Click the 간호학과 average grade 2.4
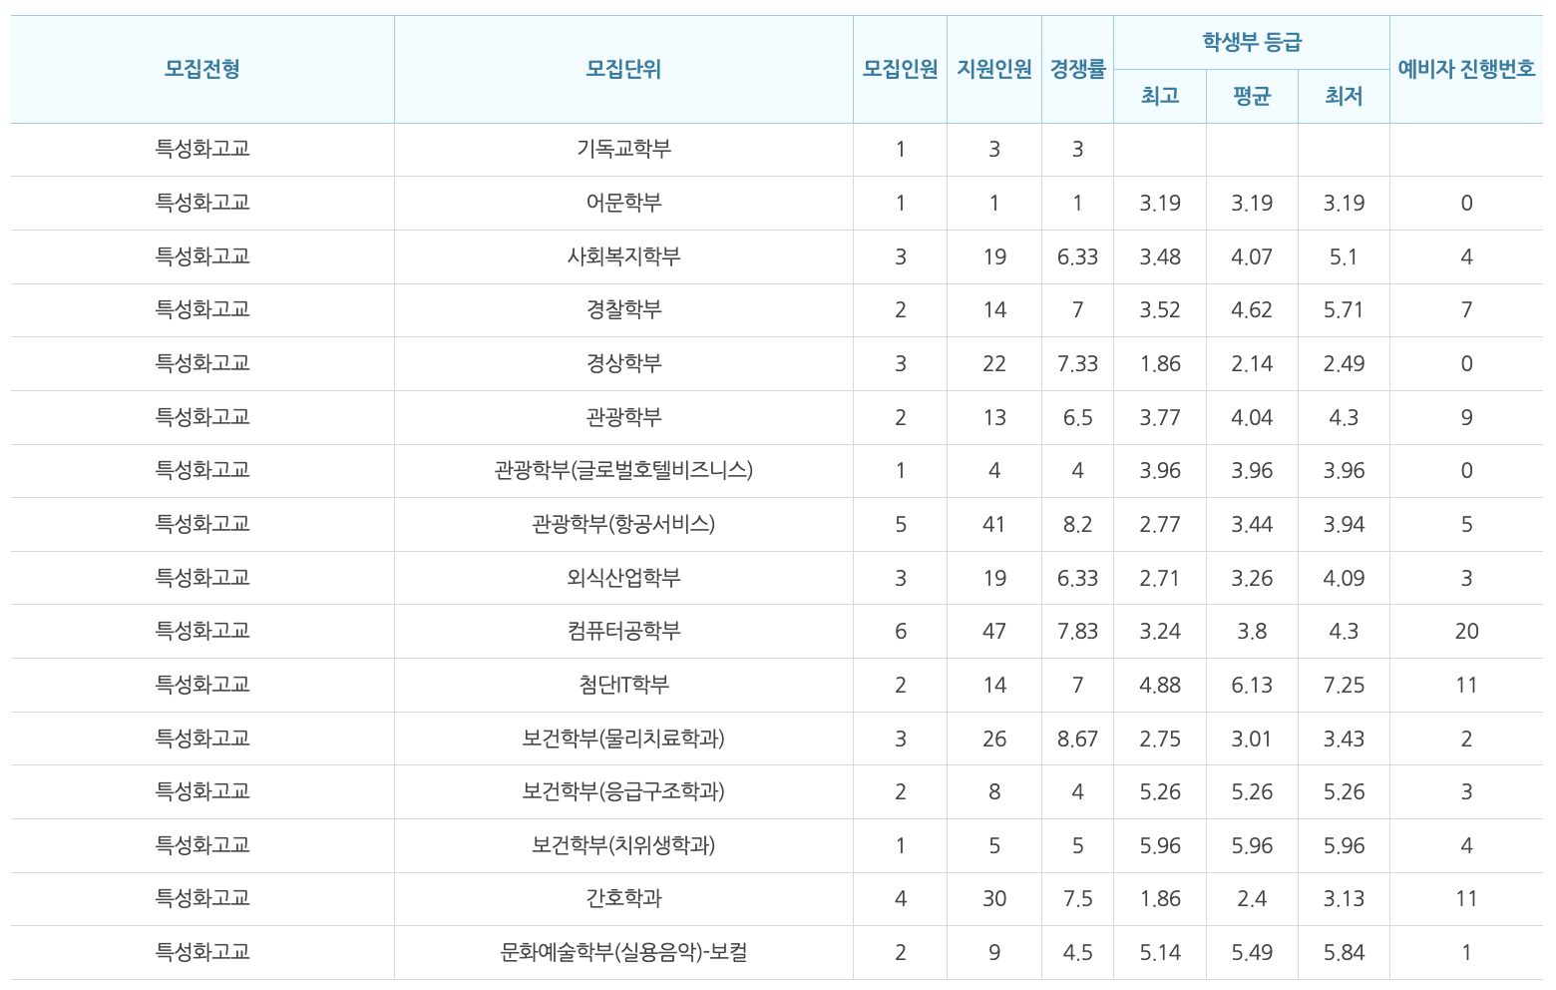This screenshot has height=990, width=1556. coord(1251,898)
